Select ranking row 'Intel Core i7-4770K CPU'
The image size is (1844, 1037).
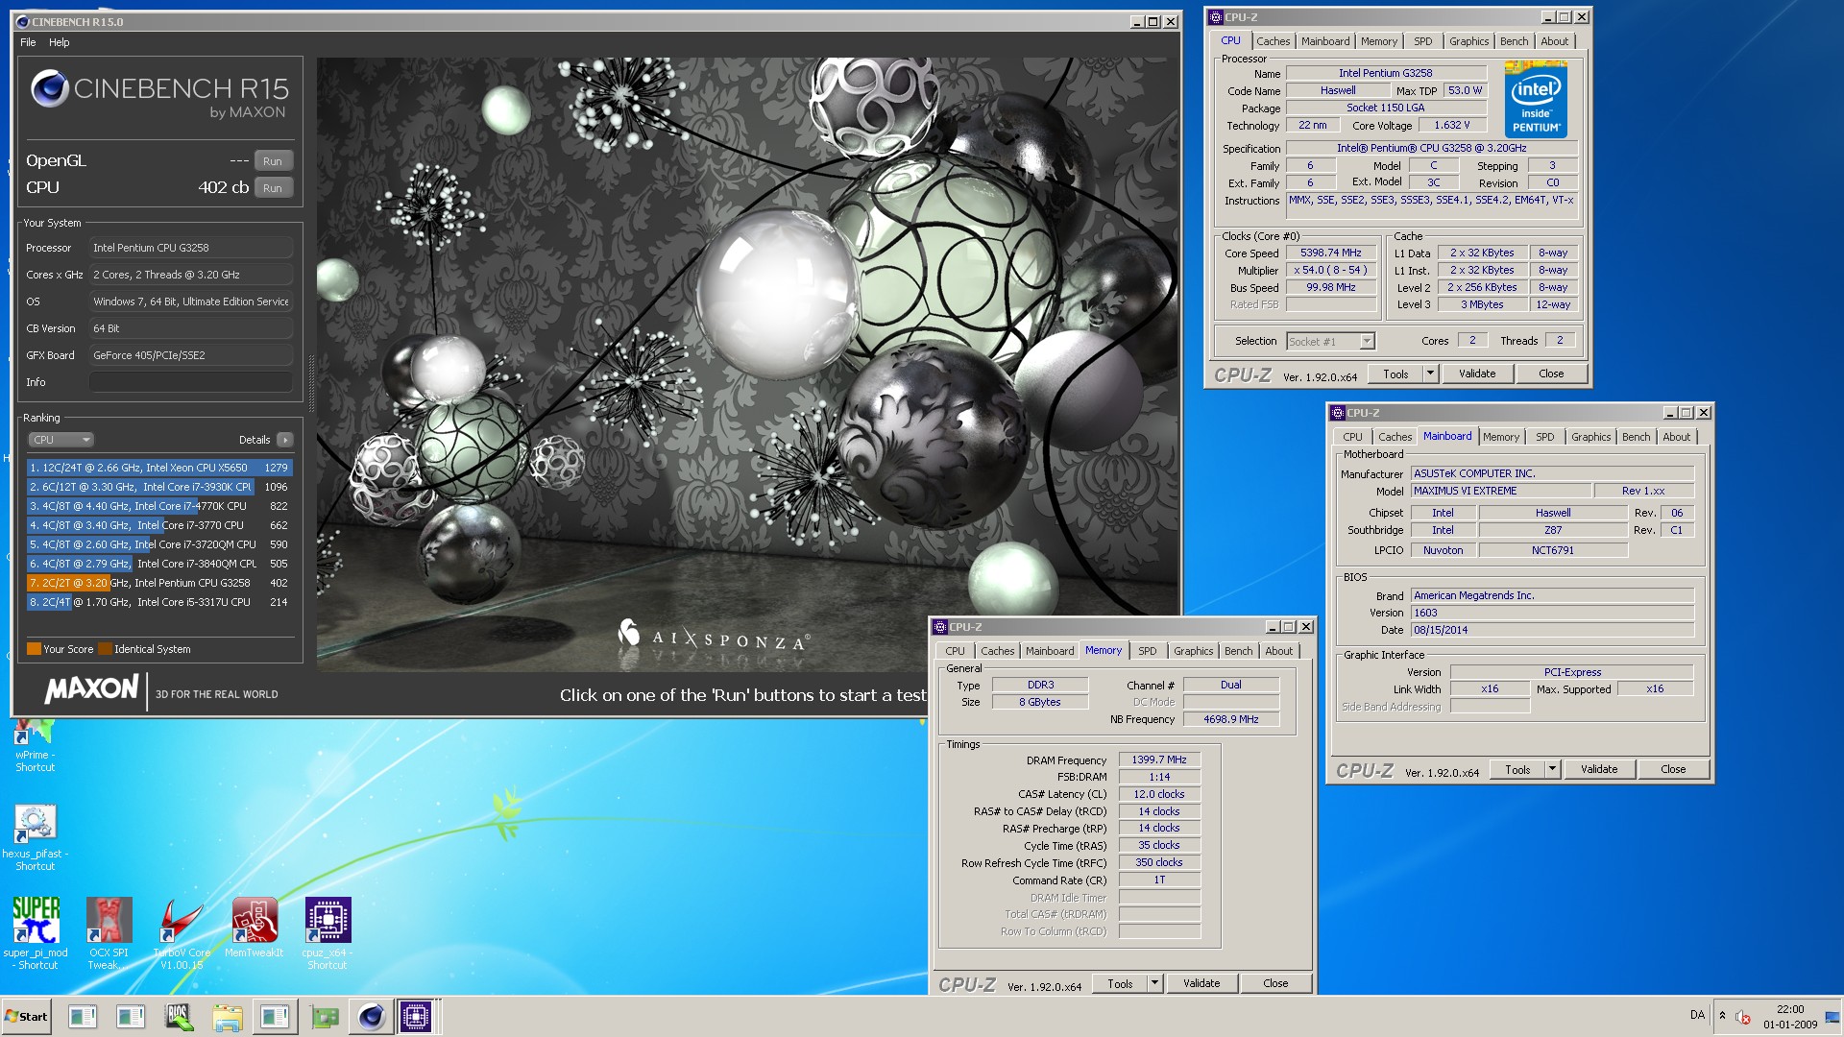[x=159, y=506]
